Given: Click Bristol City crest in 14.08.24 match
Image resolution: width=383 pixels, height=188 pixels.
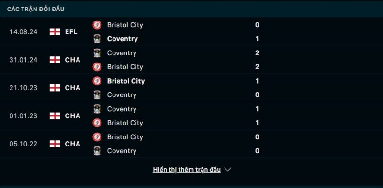Looking at the screenshot, I should (x=97, y=25).
